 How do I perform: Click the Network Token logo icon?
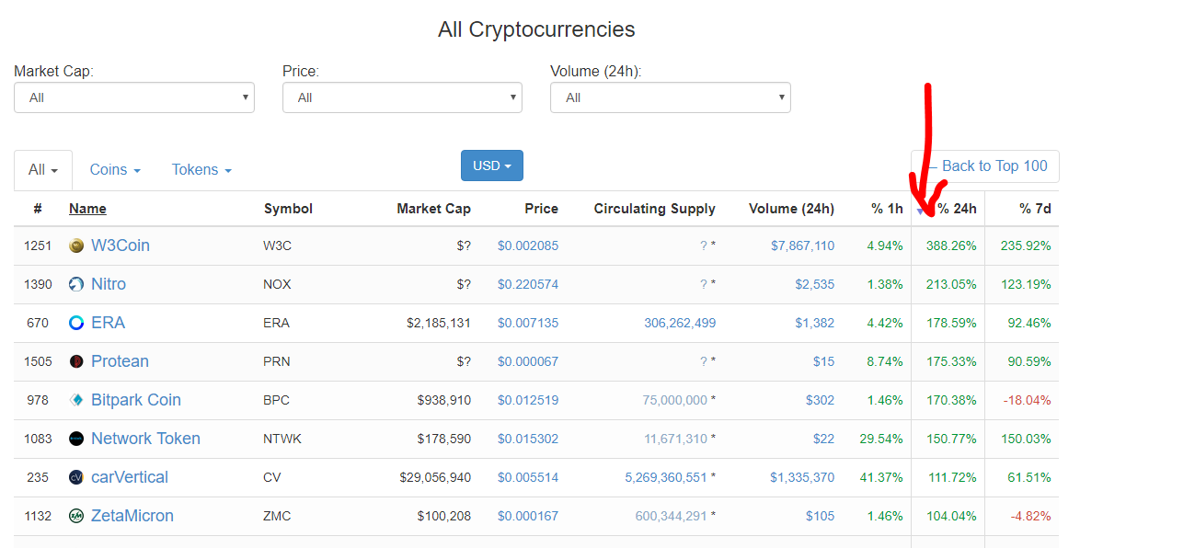[76, 439]
